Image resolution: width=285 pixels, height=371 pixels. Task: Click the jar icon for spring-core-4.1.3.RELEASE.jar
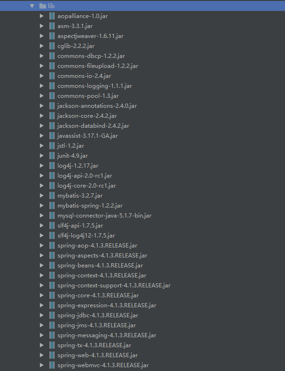coord(52,295)
